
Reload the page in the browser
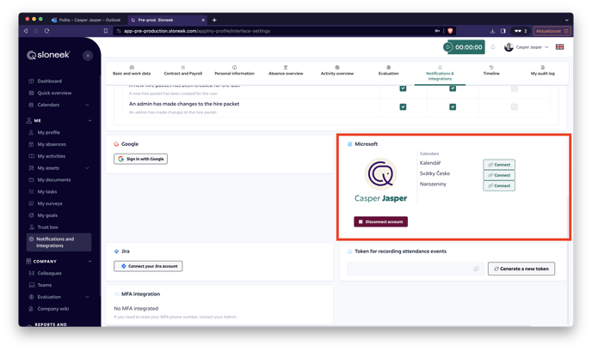pos(46,31)
